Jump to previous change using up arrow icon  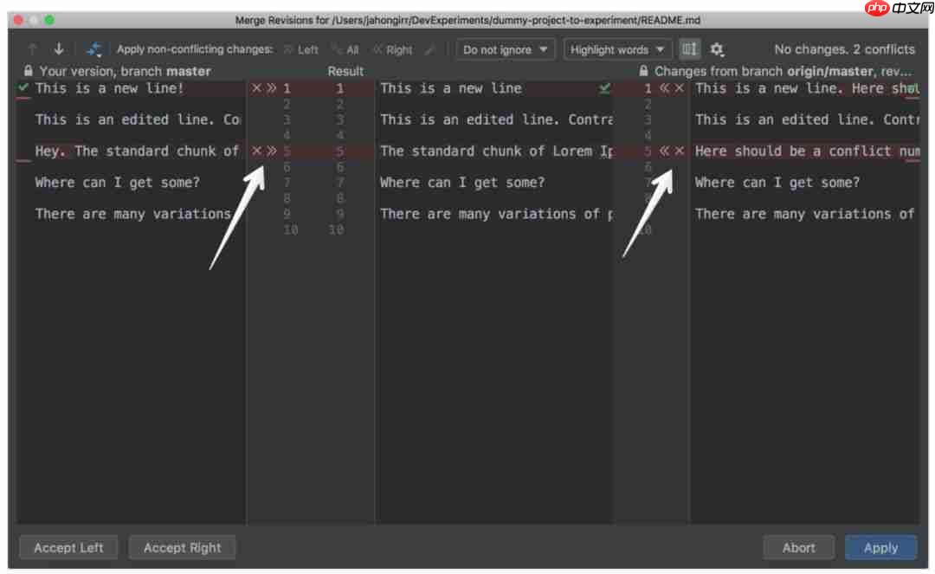pyautogui.click(x=32, y=49)
